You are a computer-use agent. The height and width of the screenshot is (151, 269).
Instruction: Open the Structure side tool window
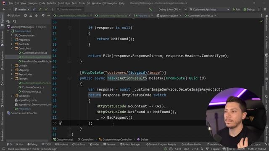pyautogui.click(x=2, y=118)
